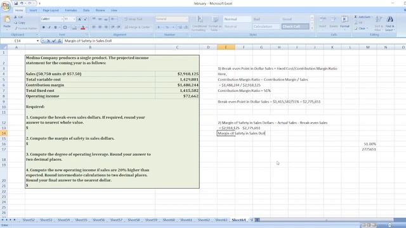Toggle Wrap Text

coord(133,19)
